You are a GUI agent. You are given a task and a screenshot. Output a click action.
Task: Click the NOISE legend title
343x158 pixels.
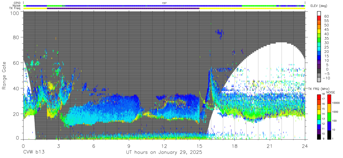pos(331,92)
